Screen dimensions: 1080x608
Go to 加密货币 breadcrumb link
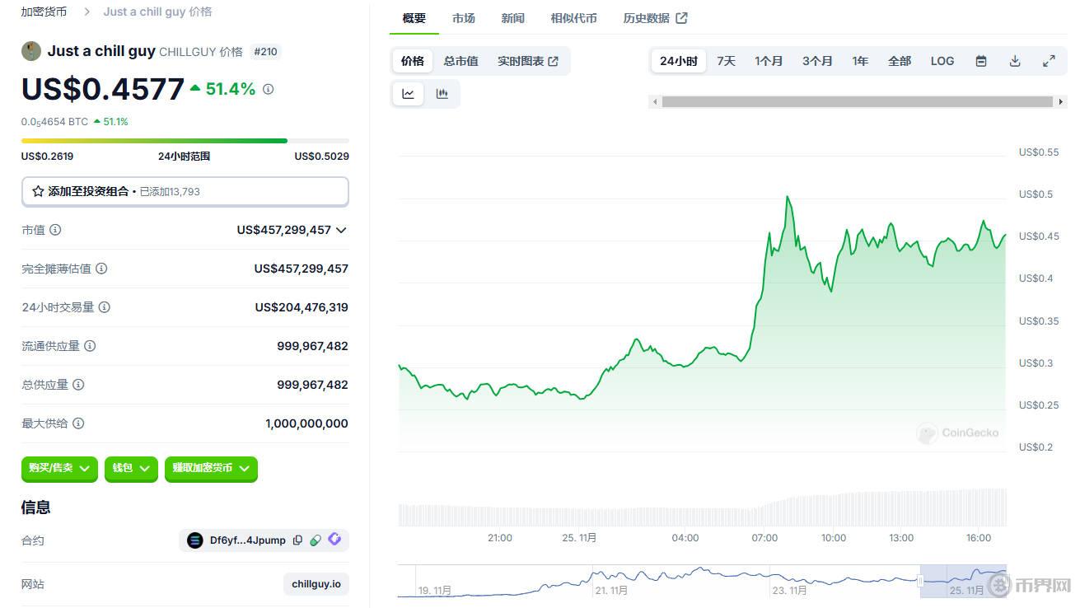[44, 12]
